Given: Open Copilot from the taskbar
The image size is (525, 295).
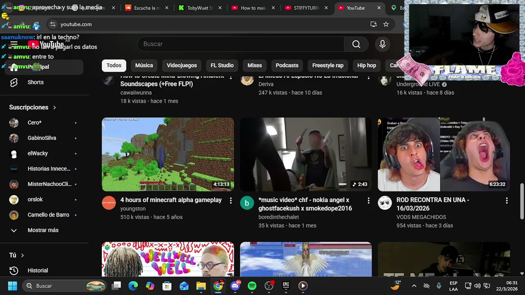Looking at the screenshot, I should [x=150, y=286].
